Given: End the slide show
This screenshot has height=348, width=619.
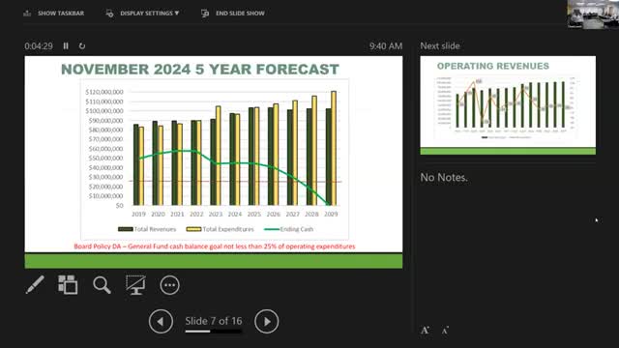Looking at the screenshot, I should point(233,14).
